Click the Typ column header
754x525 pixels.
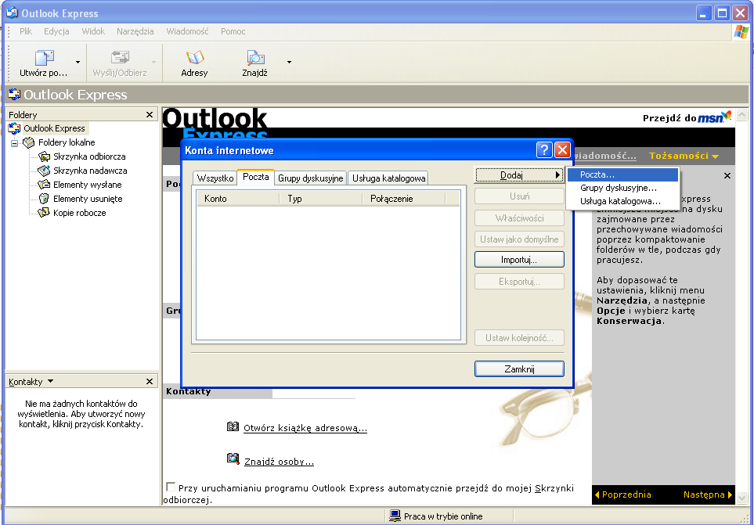[x=321, y=199]
